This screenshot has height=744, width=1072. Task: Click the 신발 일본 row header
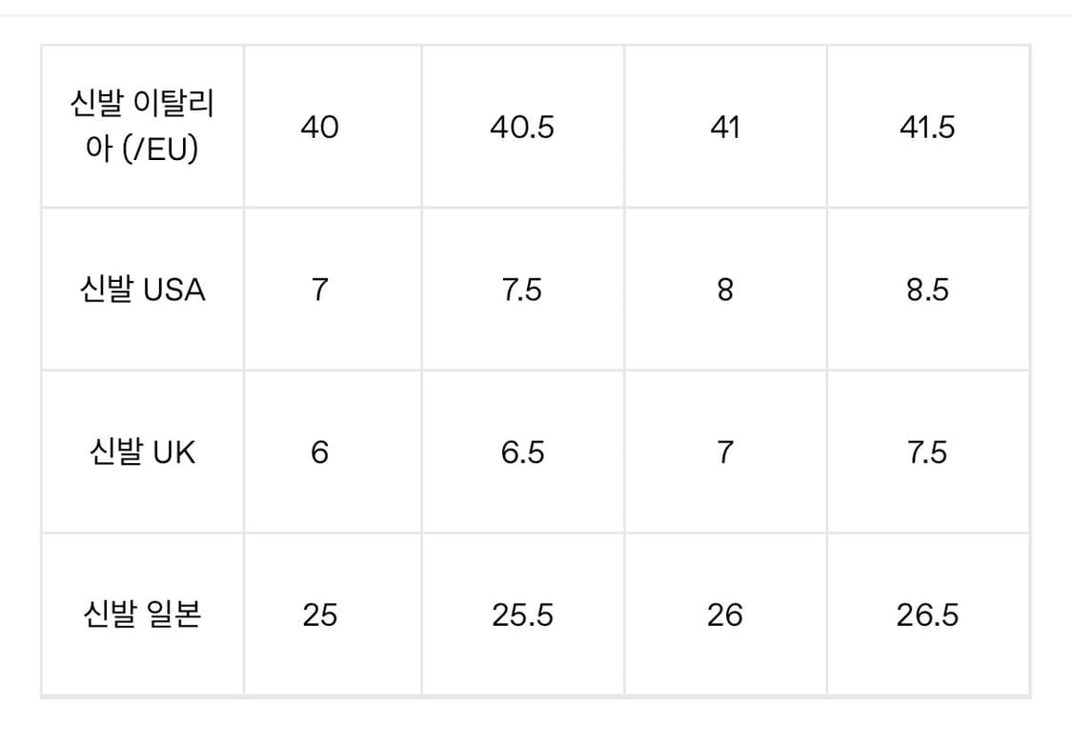pos(142,615)
